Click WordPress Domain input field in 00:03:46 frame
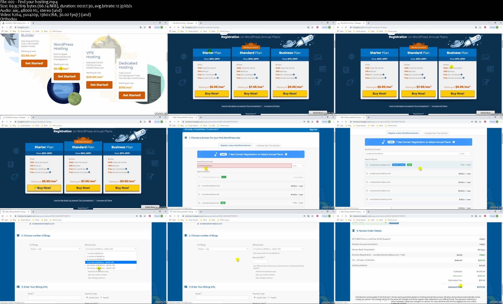 (x=244, y=166)
